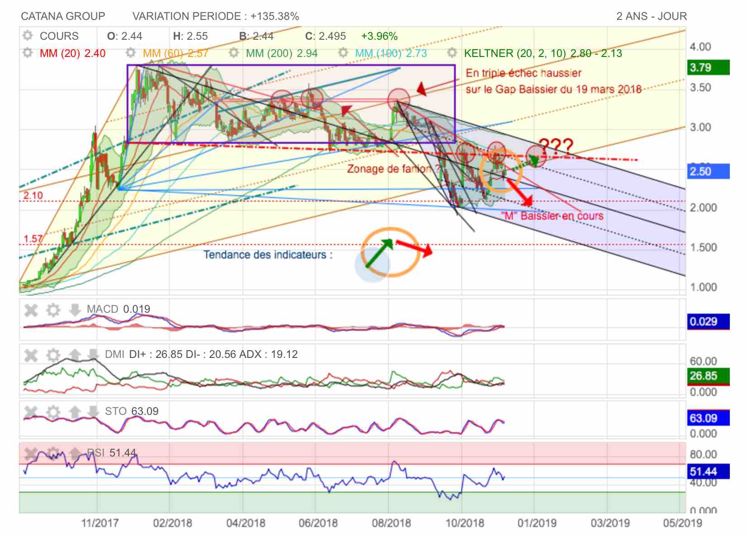
Task: Click the opening price O: 2.44
Action: (125, 36)
